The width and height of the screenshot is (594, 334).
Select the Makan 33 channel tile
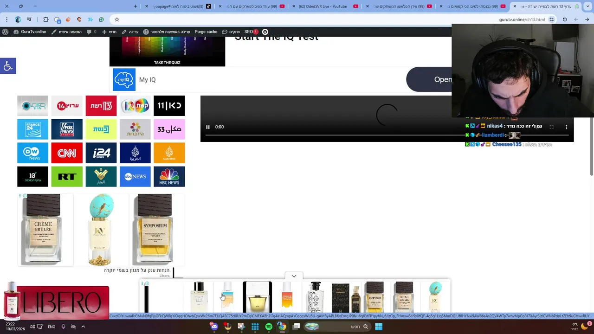(x=169, y=129)
